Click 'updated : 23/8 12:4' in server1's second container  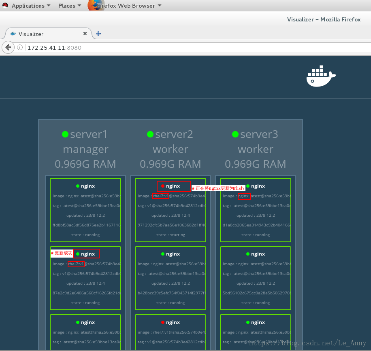[85, 283]
